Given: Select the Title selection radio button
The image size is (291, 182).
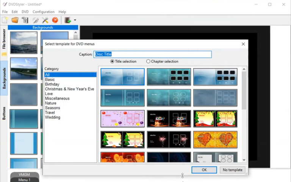Looking at the screenshot, I should 112,62.
